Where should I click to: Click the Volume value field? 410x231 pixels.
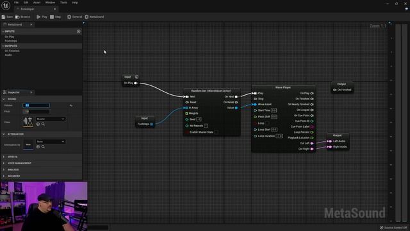coord(36,105)
